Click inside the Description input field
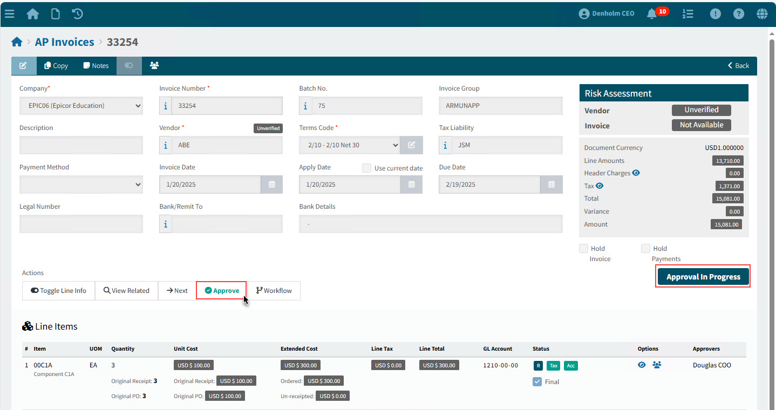Screen dimensions: 776x410 (x=81, y=145)
